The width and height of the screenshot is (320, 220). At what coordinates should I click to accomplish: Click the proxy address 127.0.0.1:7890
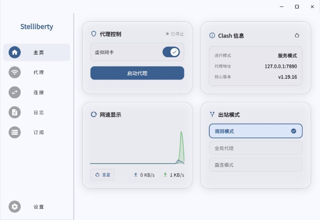pyautogui.click(x=280, y=66)
